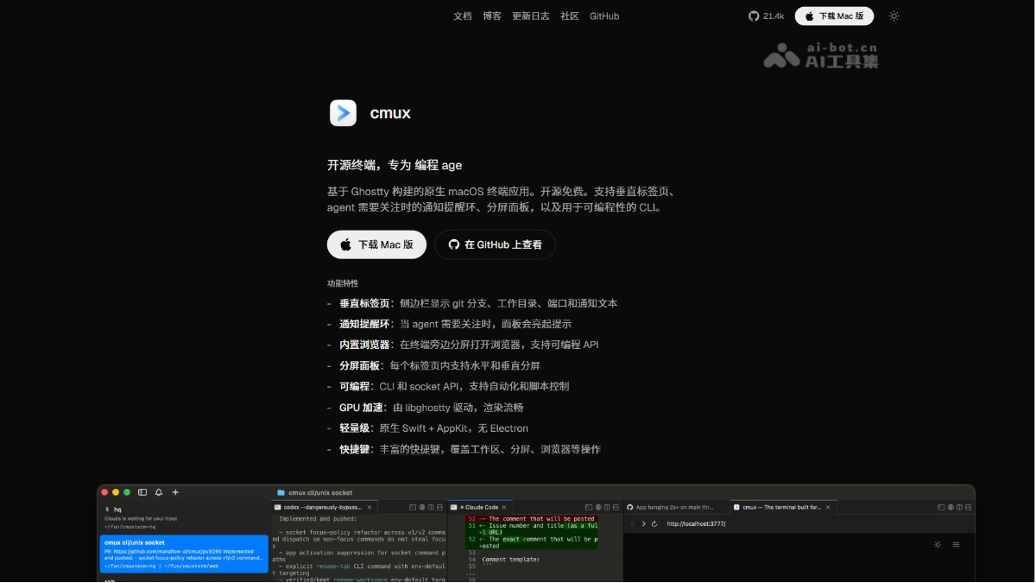Click the 轻量级 feature text
This screenshot has height=583, width=1036.
[354, 428]
